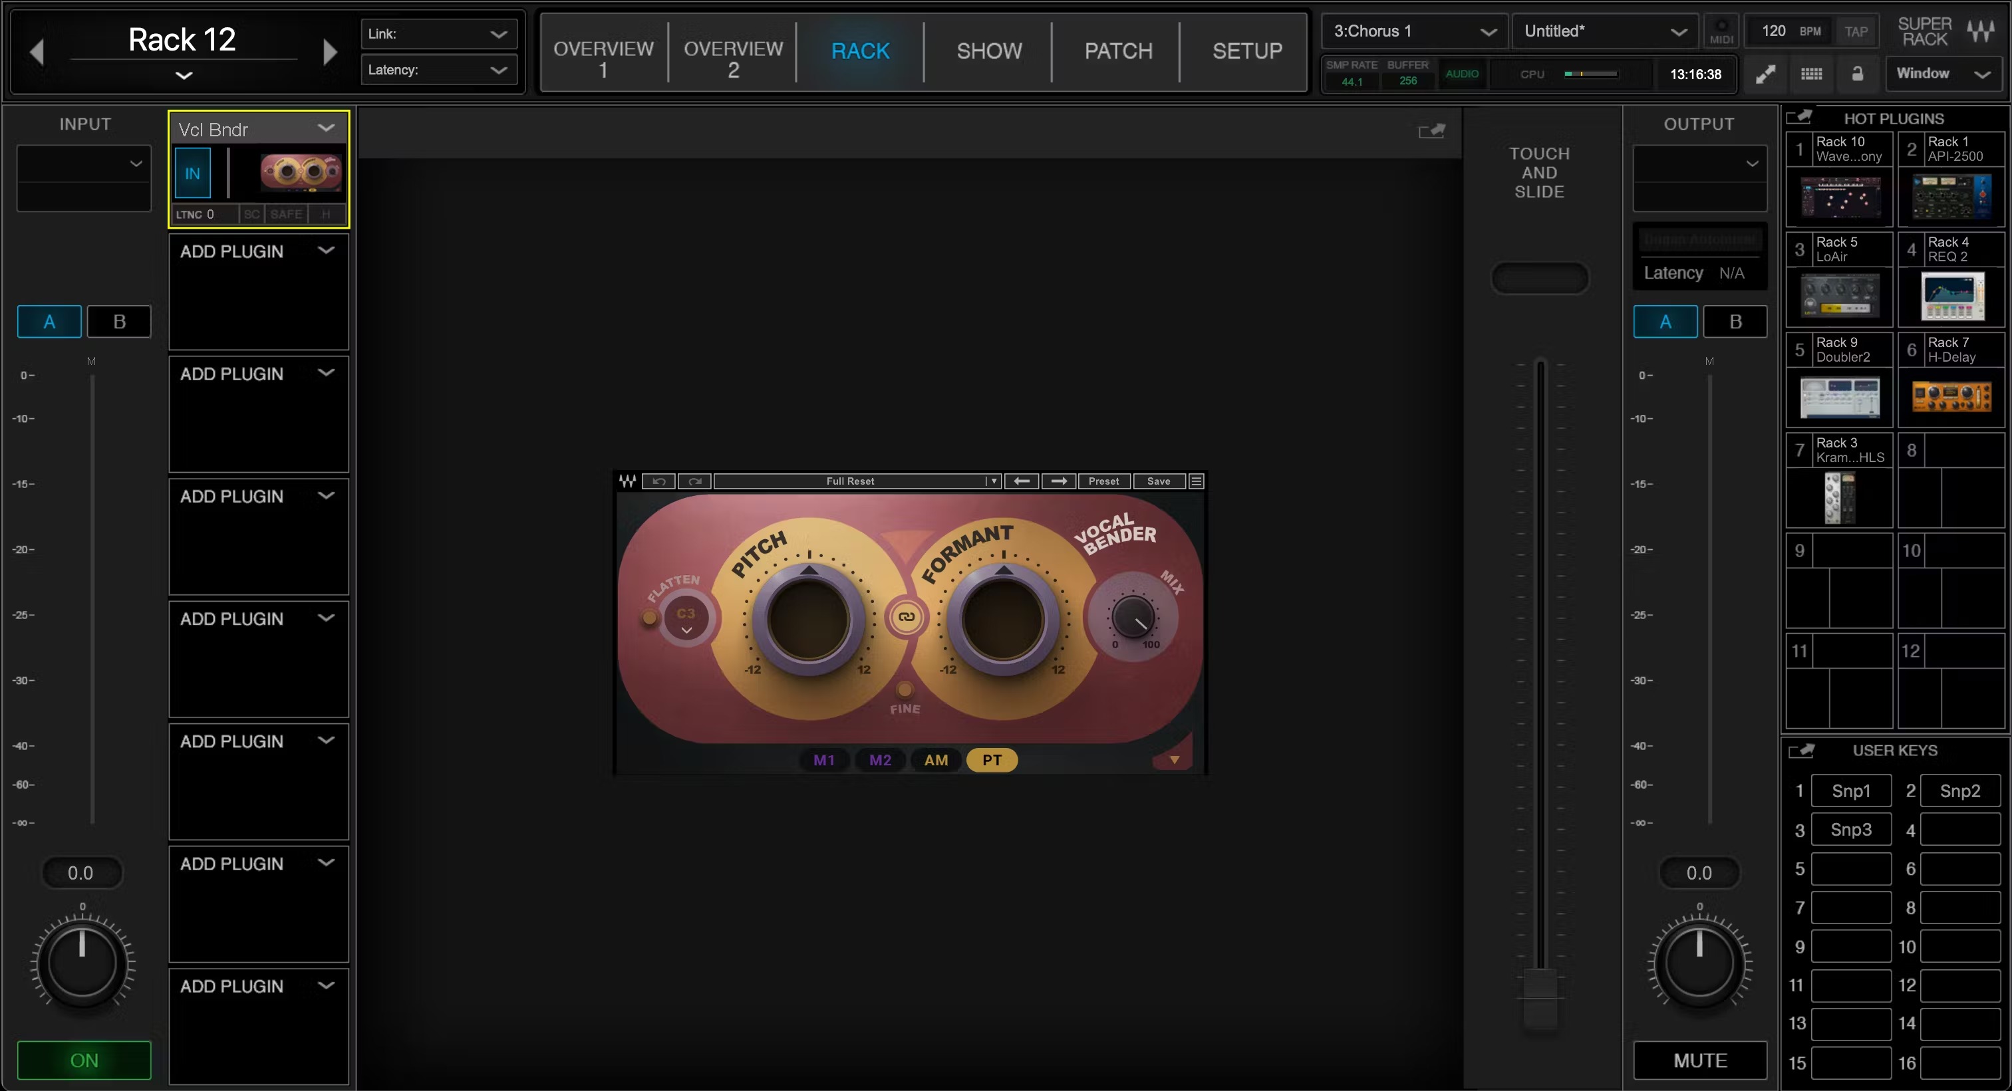The height and width of the screenshot is (1091, 2012).
Task: Click the plugin Save button
Action: pyautogui.click(x=1159, y=481)
